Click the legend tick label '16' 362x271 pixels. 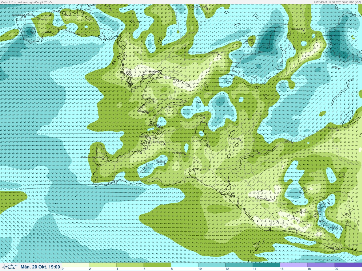pos(282,269)
